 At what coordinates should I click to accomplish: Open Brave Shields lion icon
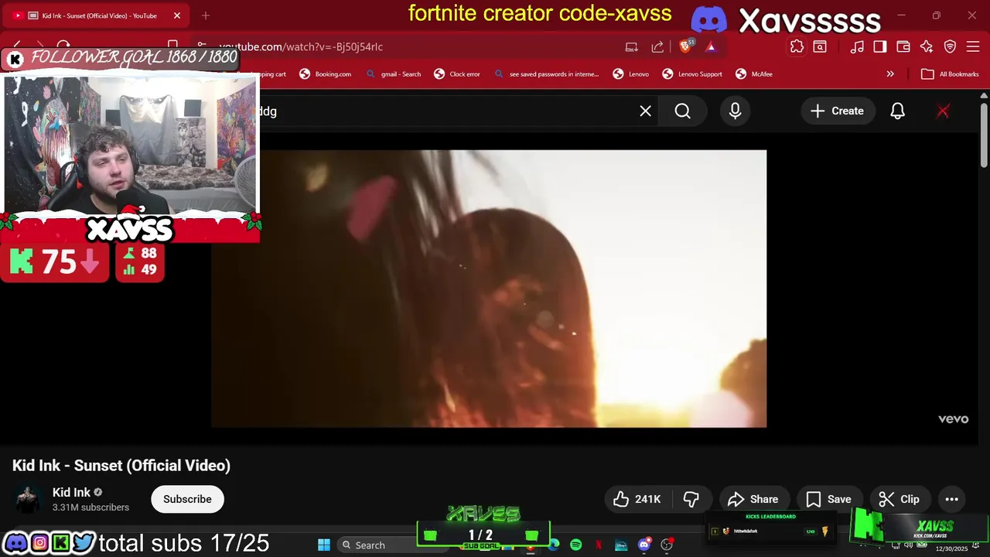coord(685,46)
